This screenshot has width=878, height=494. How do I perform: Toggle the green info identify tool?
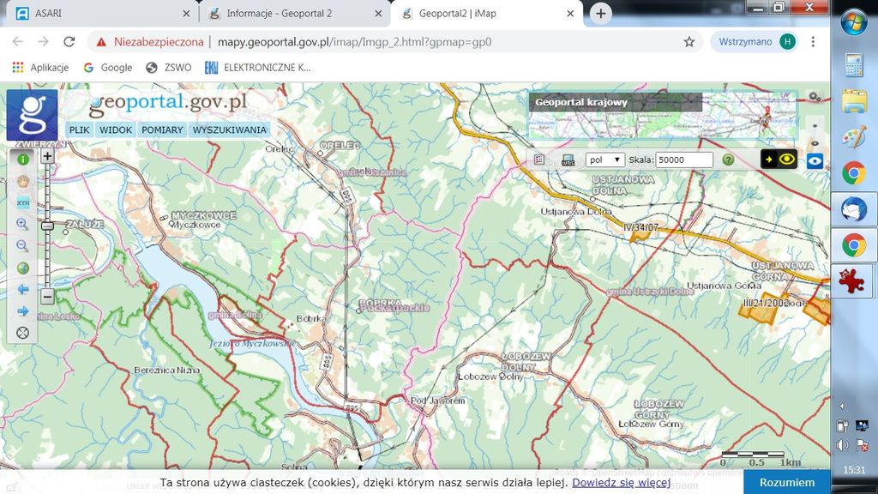tap(22, 160)
